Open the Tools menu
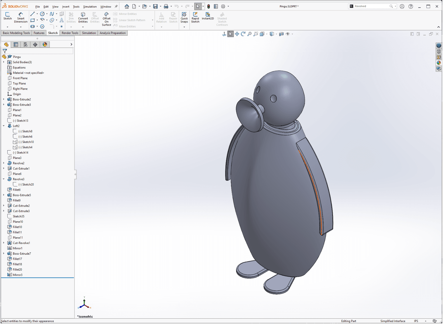This screenshot has width=443, height=324. pos(76,6)
